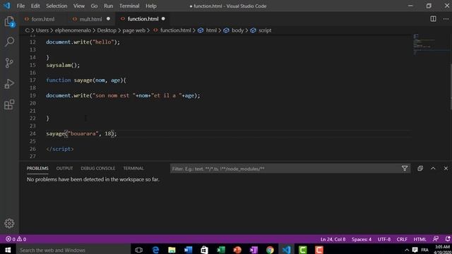Viewport: 452px width, 254px height.
Task: Close the unsaved mult.html tab dot
Action: pos(108,19)
